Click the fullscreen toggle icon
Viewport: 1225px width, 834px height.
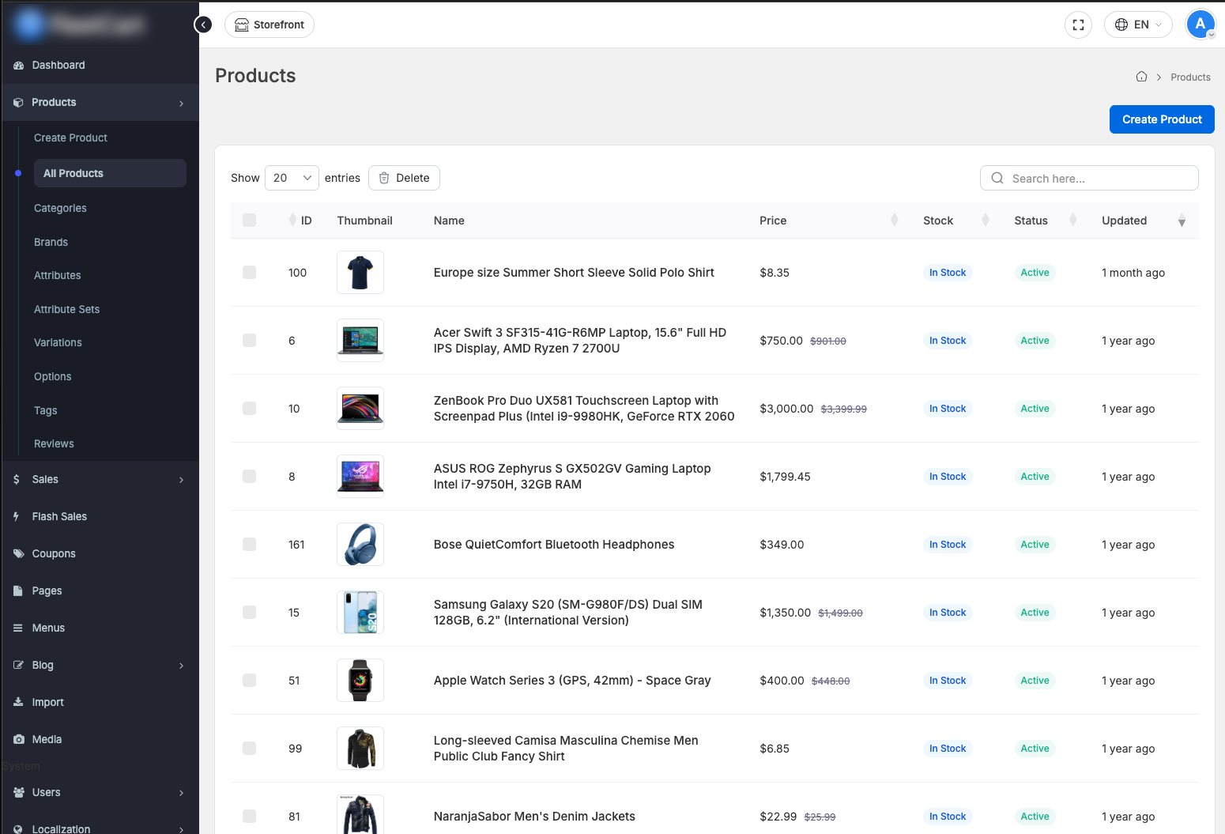pos(1078,25)
